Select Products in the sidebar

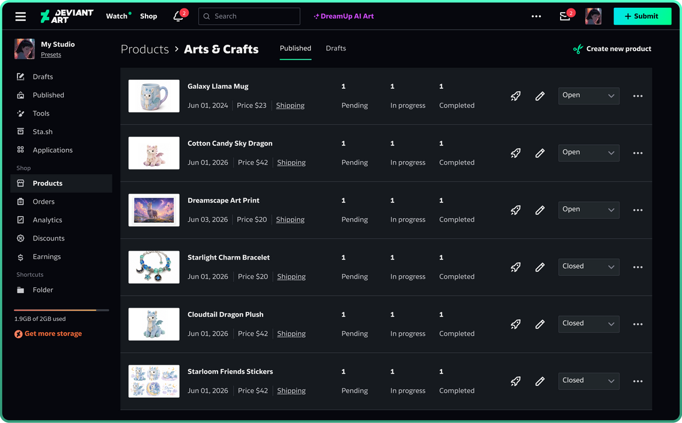click(61, 183)
